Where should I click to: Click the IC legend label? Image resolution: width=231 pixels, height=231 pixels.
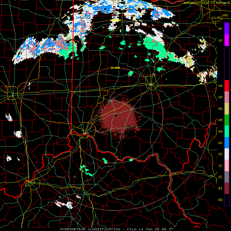(220, 166)
